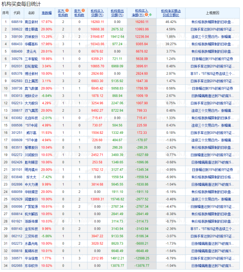Open stock code 002065 东华软件
The image size is (243, 272).
[17, 266]
